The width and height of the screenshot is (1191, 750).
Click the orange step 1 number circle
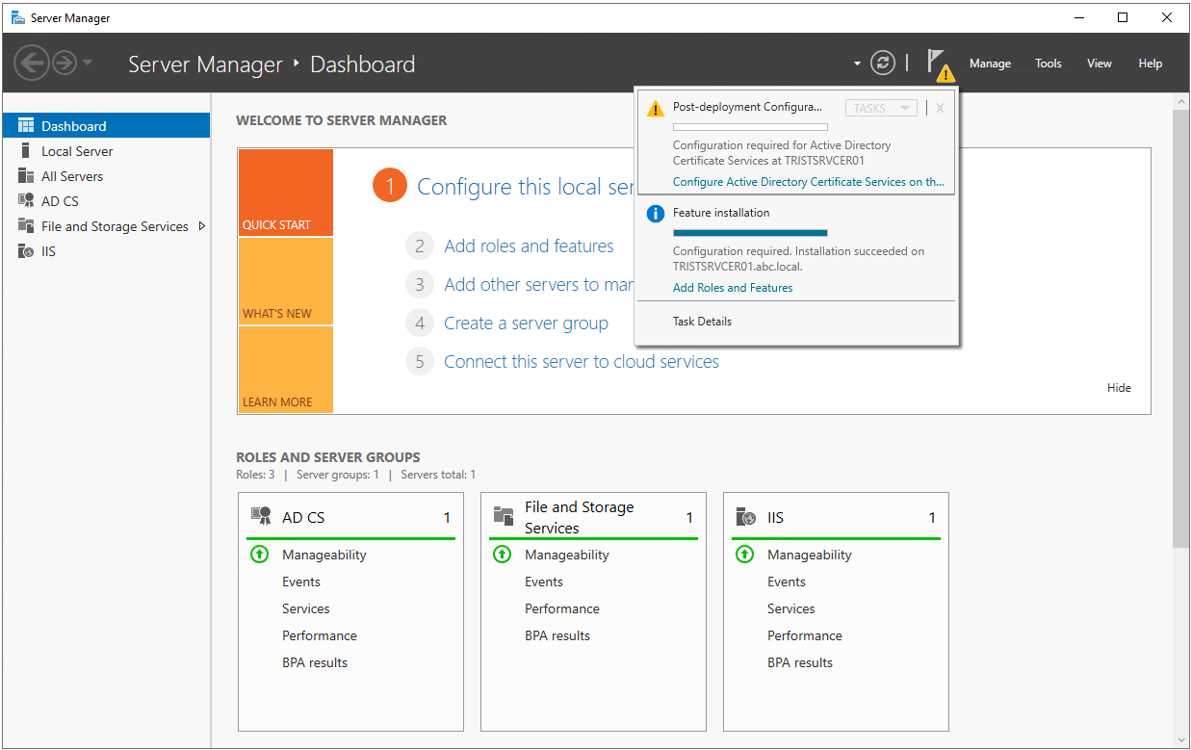point(390,187)
